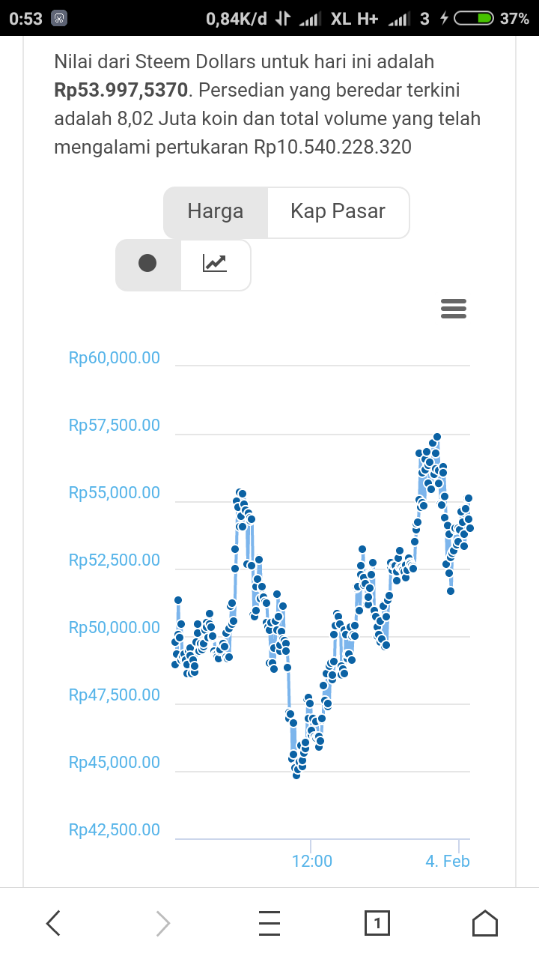Open the chart hamburger menu

(x=454, y=309)
